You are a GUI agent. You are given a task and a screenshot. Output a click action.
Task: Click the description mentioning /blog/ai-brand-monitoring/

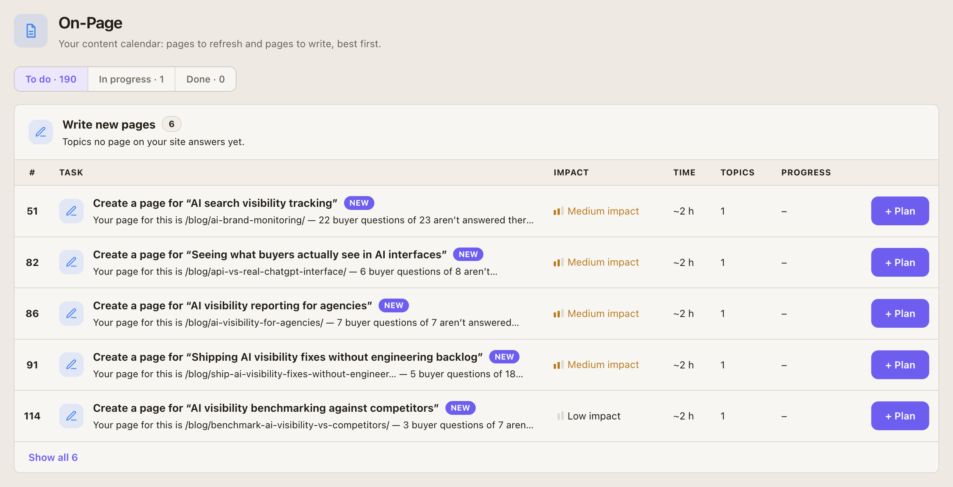pos(313,220)
